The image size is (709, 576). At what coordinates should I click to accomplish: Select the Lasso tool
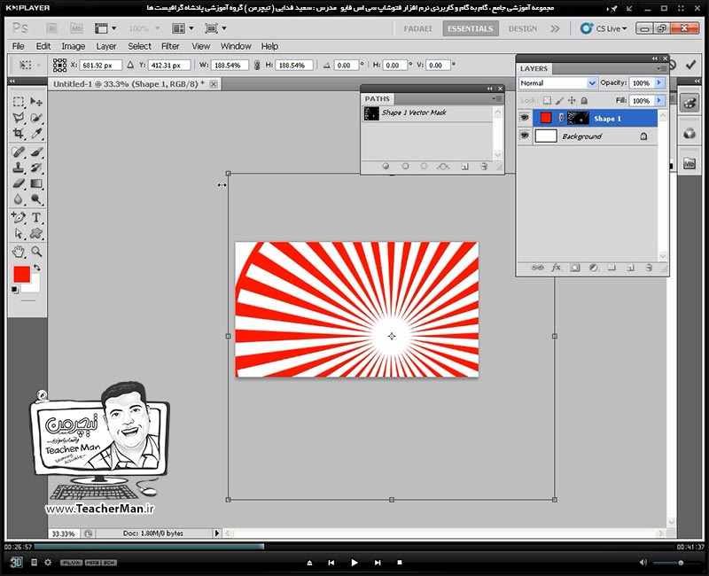click(x=19, y=118)
